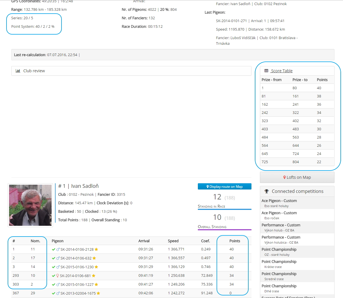Click the male symbol for pigeon SK-2015-0106-1230

click(x=58, y=267)
